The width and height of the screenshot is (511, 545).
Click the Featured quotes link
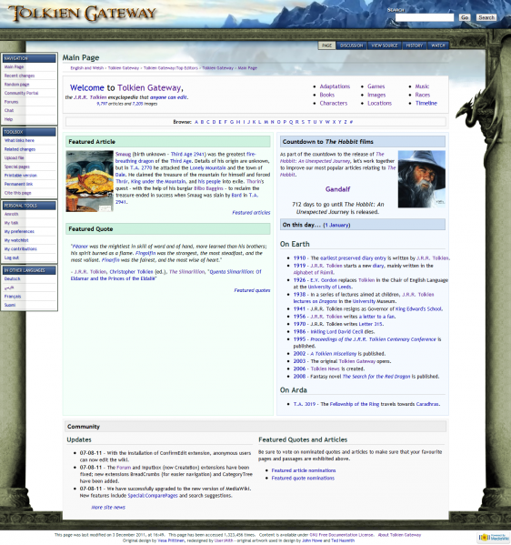(252, 290)
